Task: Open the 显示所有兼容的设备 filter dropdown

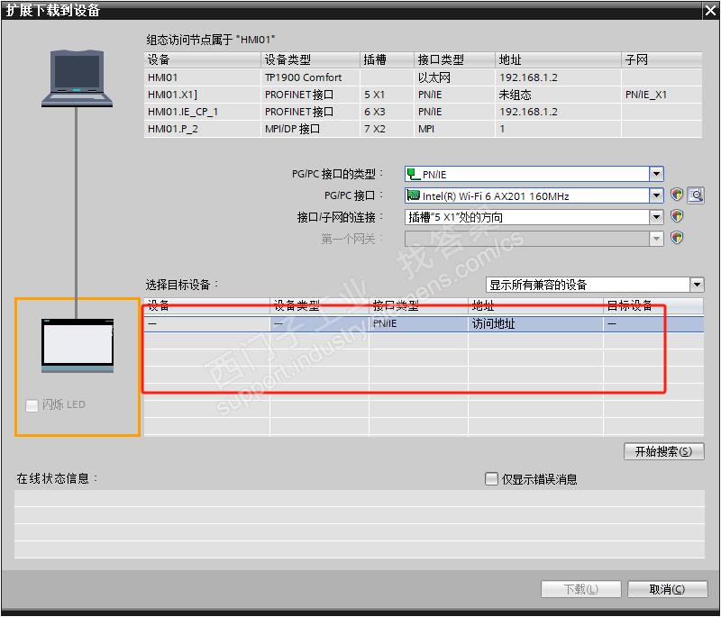Action: point(697,285)
